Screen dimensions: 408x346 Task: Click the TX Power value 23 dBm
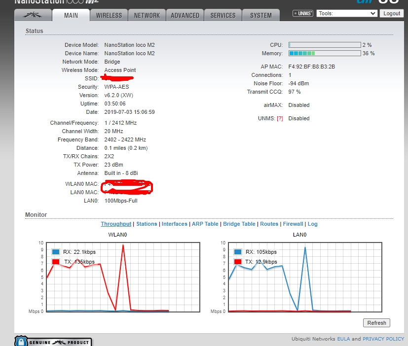coord(113,165)
